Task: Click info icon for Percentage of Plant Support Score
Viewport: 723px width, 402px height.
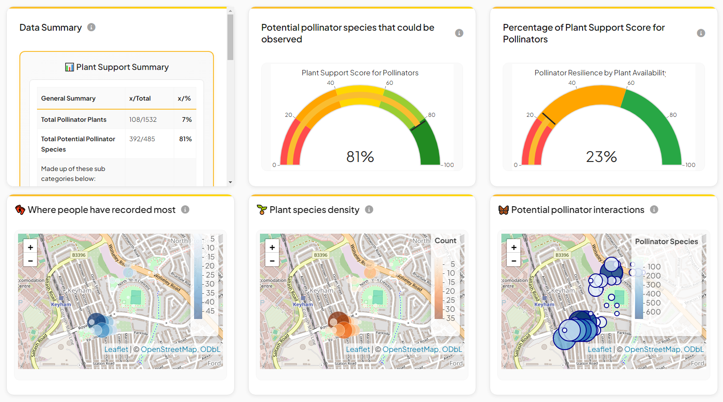Action: tap(700, 33)
